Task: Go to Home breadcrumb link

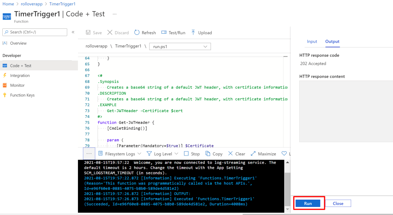Action: point(8,3)
